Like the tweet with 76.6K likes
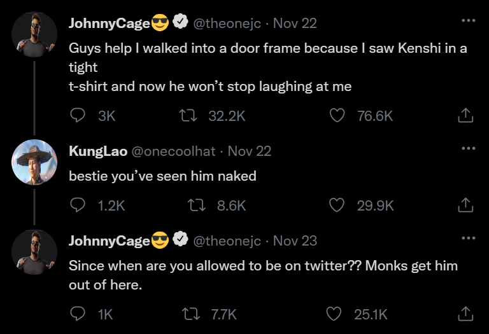The height and width of the screenshot is (334, 489). [x=337, y=115]
